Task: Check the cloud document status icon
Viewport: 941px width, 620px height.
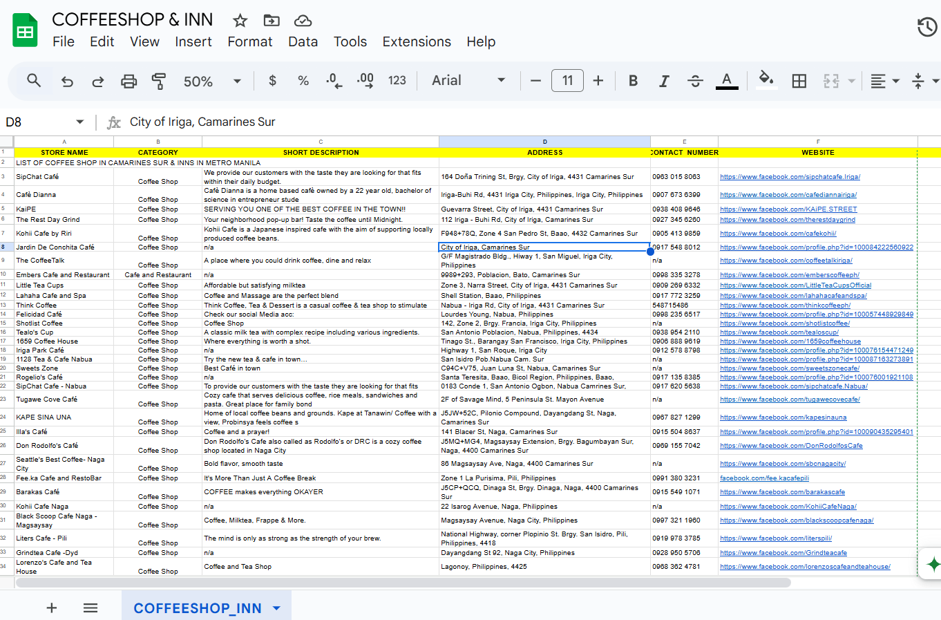Action: (x=303, y=20)
